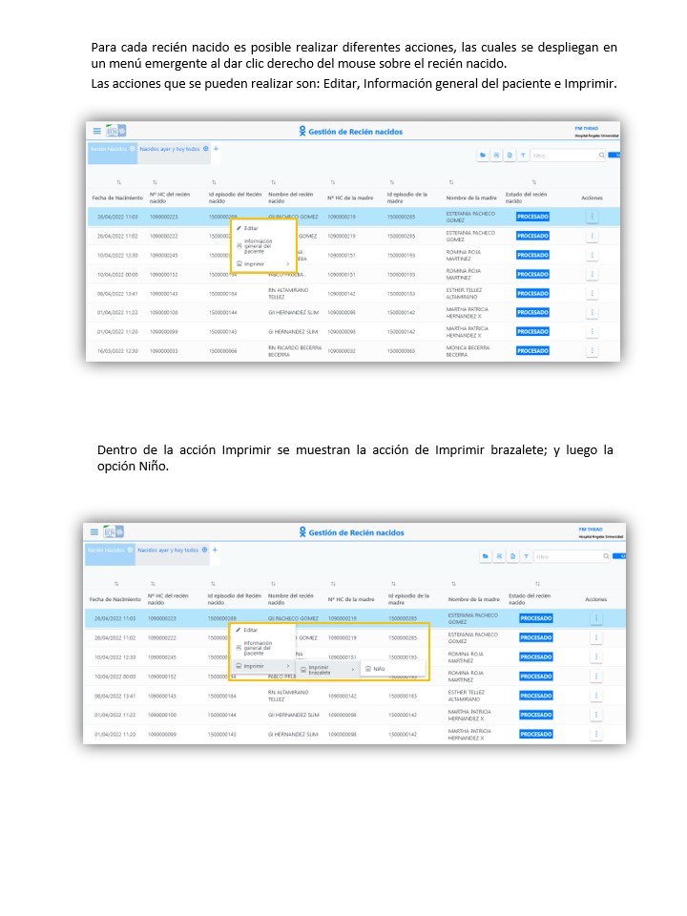Add a new tab with plus icon, upper screenshot
This screenshot has height=916, width=687.
click(216, 149)
